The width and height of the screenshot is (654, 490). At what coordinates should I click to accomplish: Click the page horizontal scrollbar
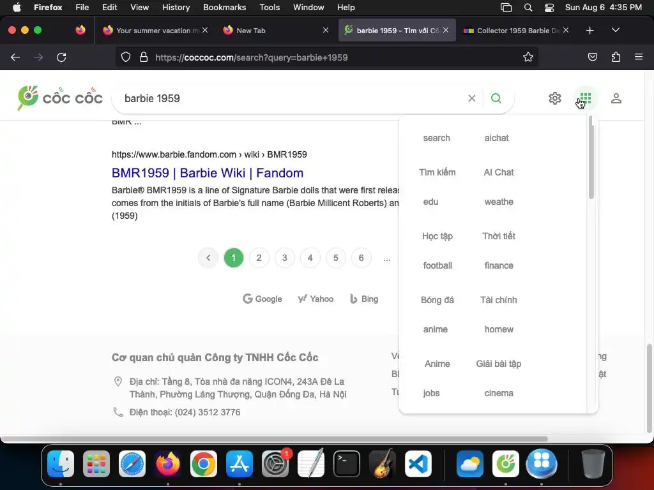pyautogui.click(x=273, y=439)
